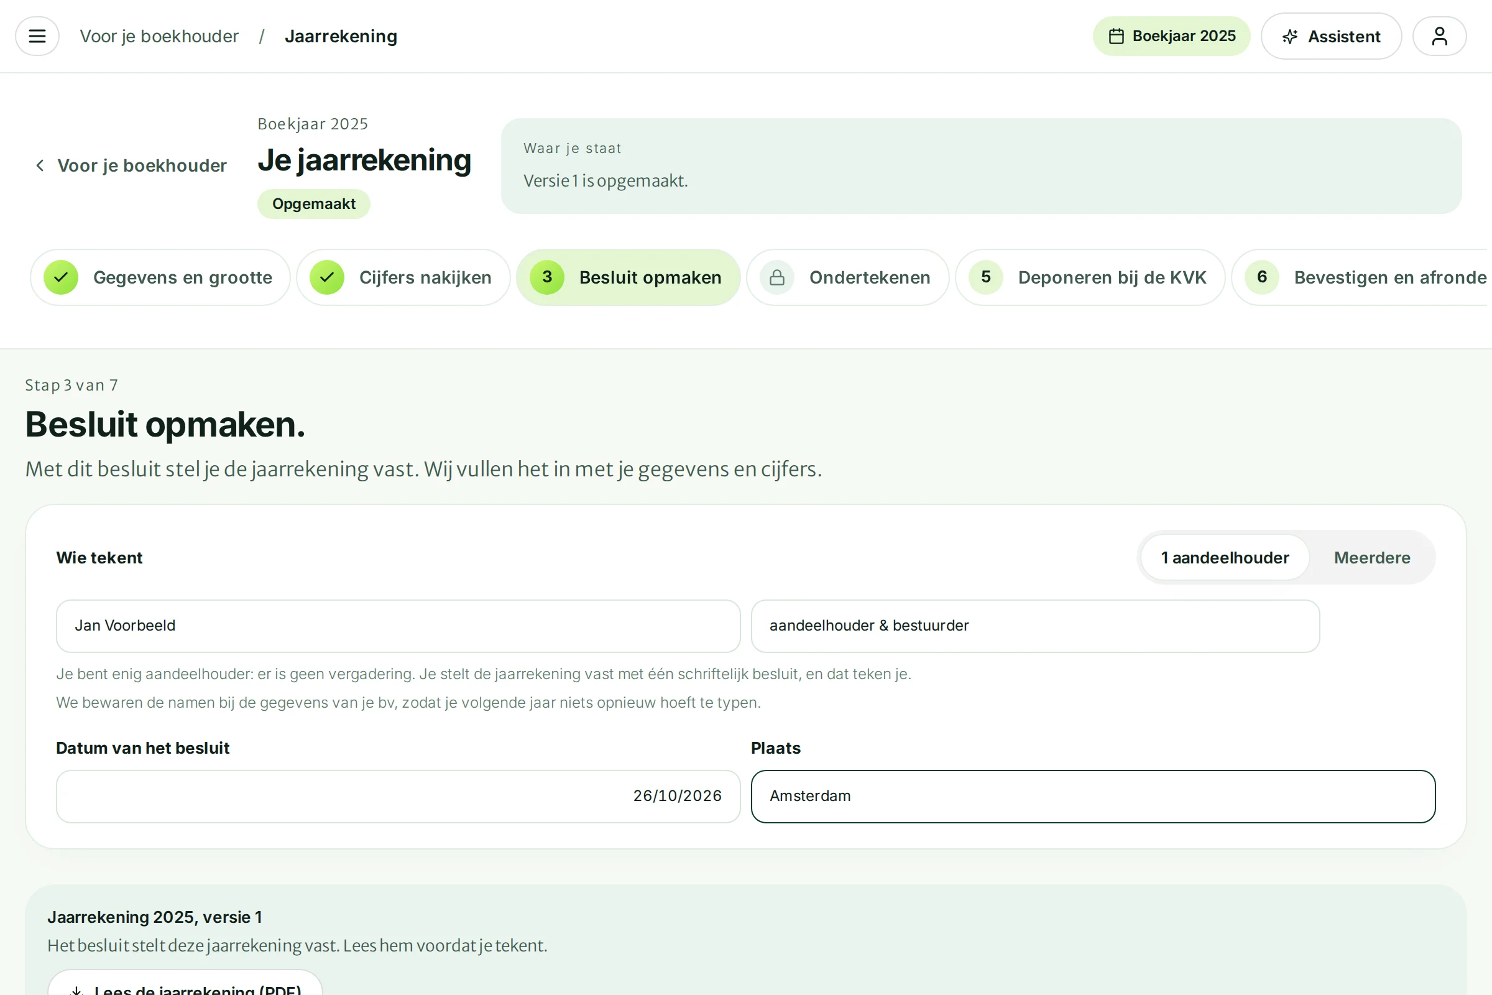The height and width of the screenshot is (995, 1492).
Task: Click the Jaarrekening breadcrumb
Action: coord(341,36)
